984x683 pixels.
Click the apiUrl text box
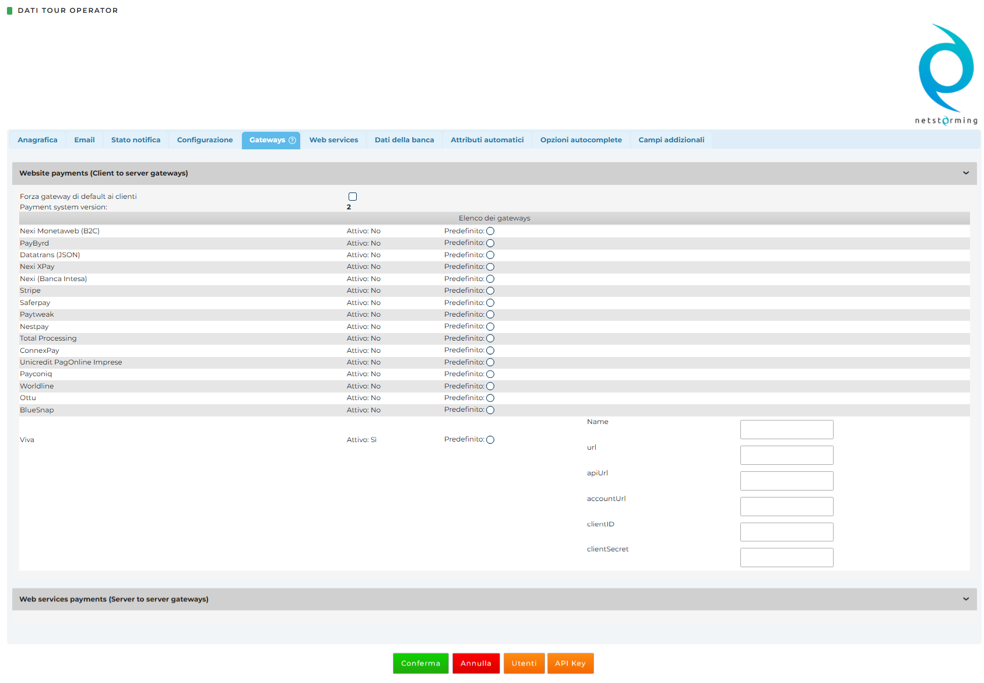tap(786, 481)
